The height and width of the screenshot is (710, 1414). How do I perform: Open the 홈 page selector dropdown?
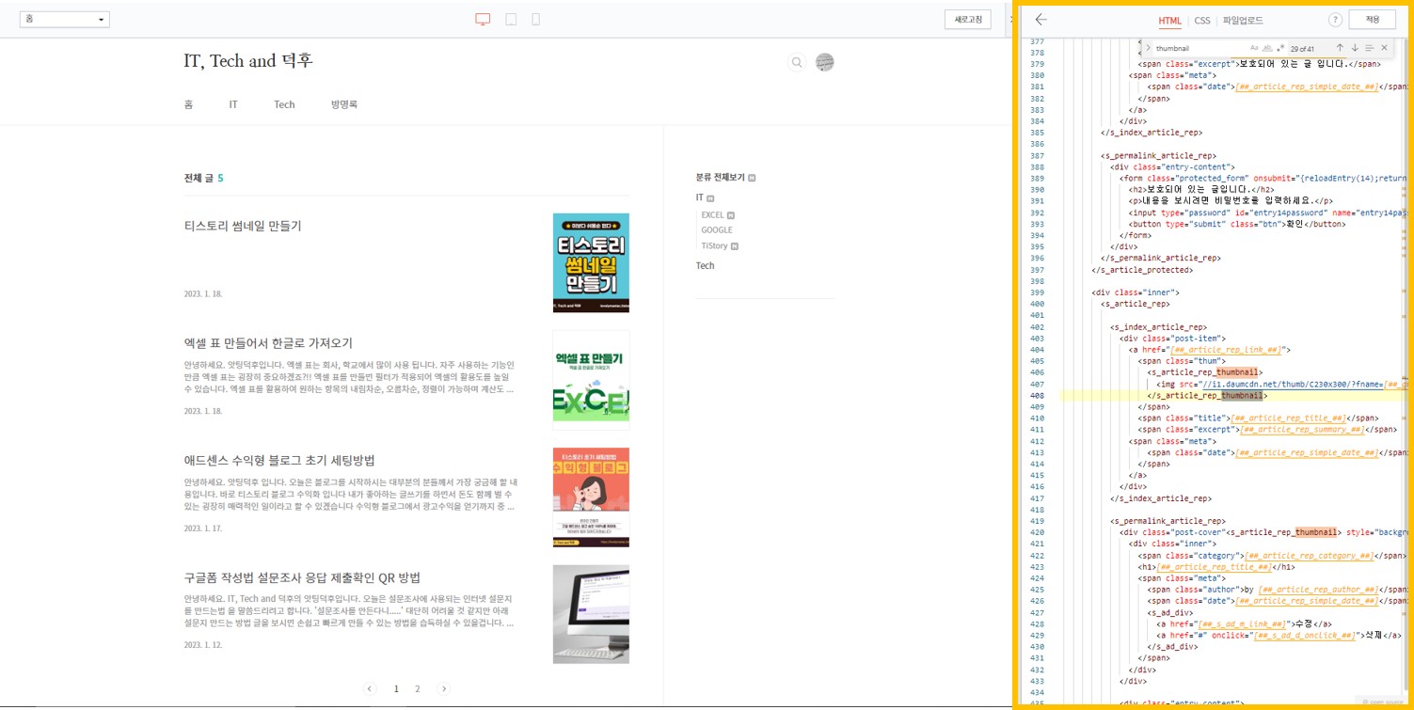tap(64, 19)
